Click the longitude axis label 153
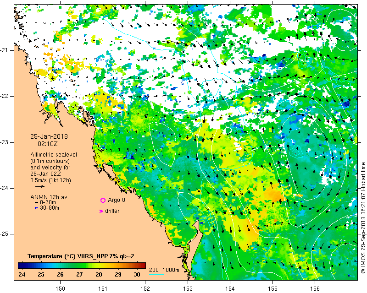The image size is (367, 293). [188, 289]
